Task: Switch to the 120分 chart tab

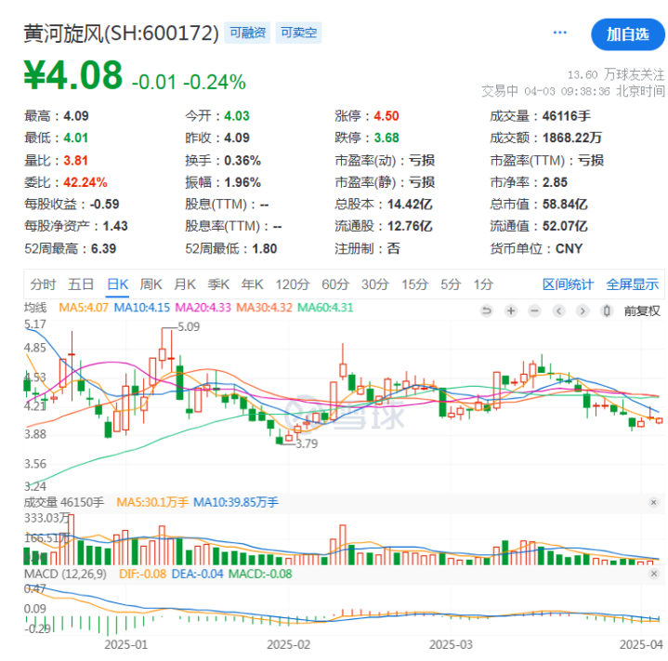Action: pyautogui.click(x=293, y=284)
